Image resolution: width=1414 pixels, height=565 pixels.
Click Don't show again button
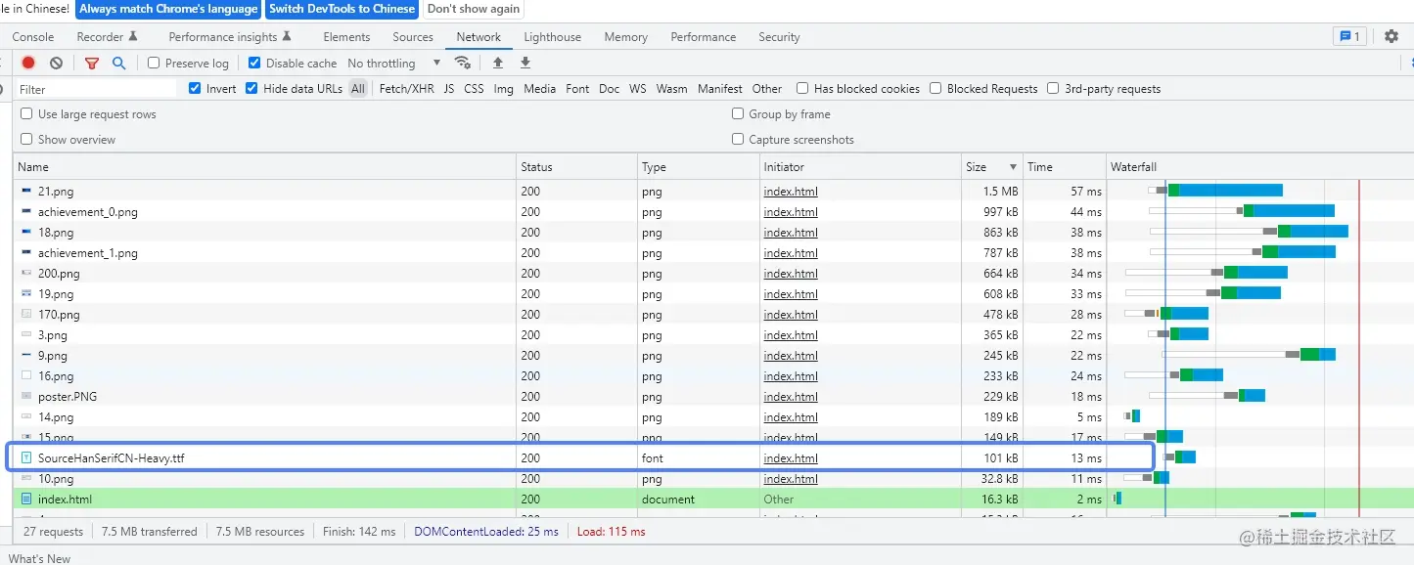[474, 9]
